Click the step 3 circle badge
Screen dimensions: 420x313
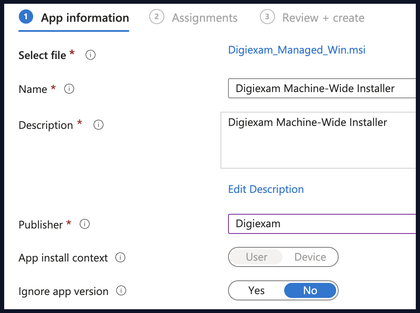point(267,17)
